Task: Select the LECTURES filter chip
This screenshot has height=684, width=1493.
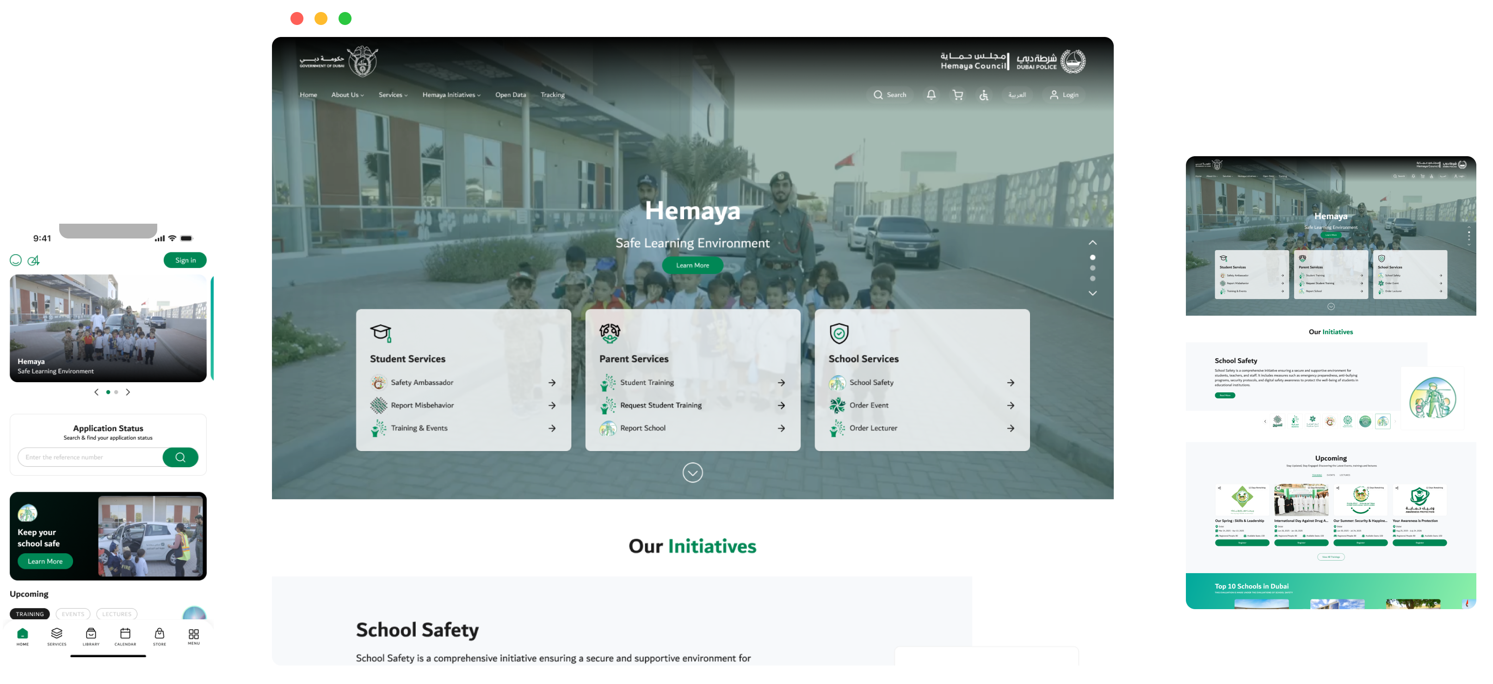Action: click(x=117, y=614)
